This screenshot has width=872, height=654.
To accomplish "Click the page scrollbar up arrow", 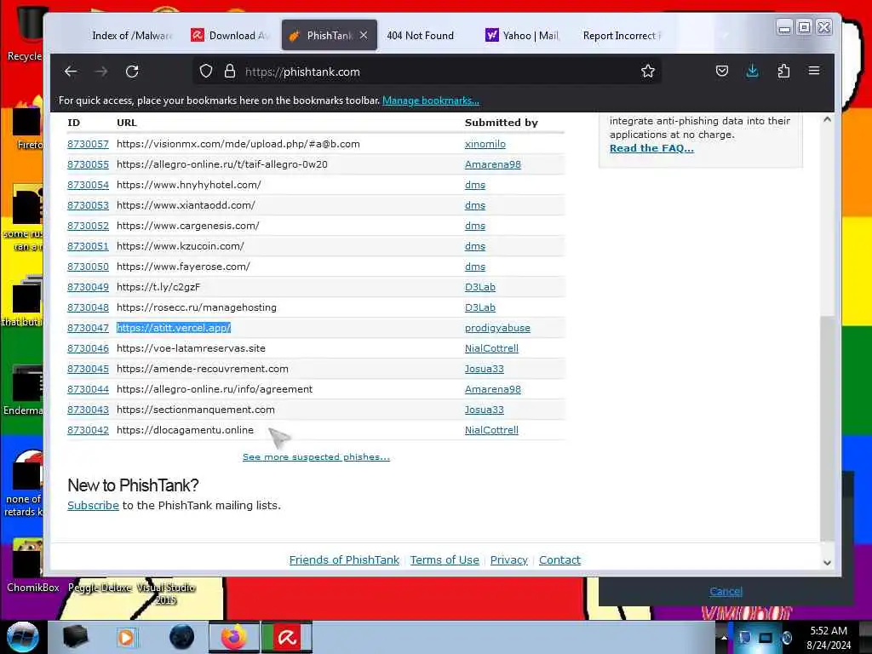I will (x=827, y=119).
